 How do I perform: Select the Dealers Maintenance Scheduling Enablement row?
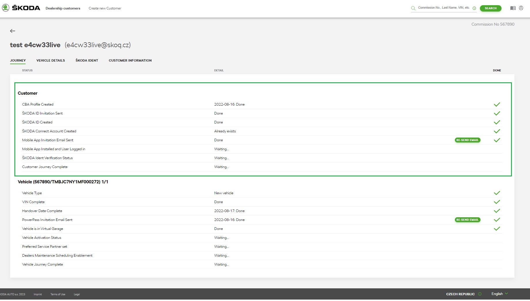262,256
